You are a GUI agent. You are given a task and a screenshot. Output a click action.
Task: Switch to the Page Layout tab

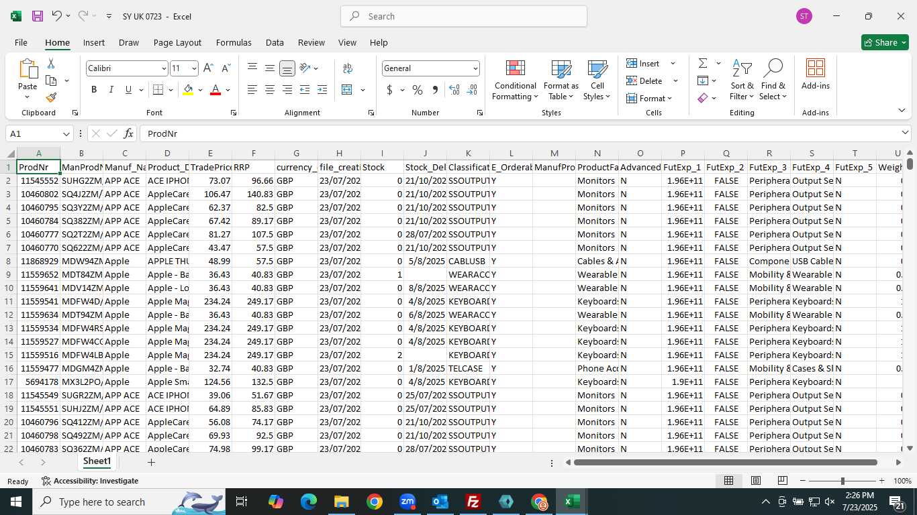[177, 42]
